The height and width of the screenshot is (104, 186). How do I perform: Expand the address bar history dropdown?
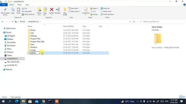pos(130,22)
